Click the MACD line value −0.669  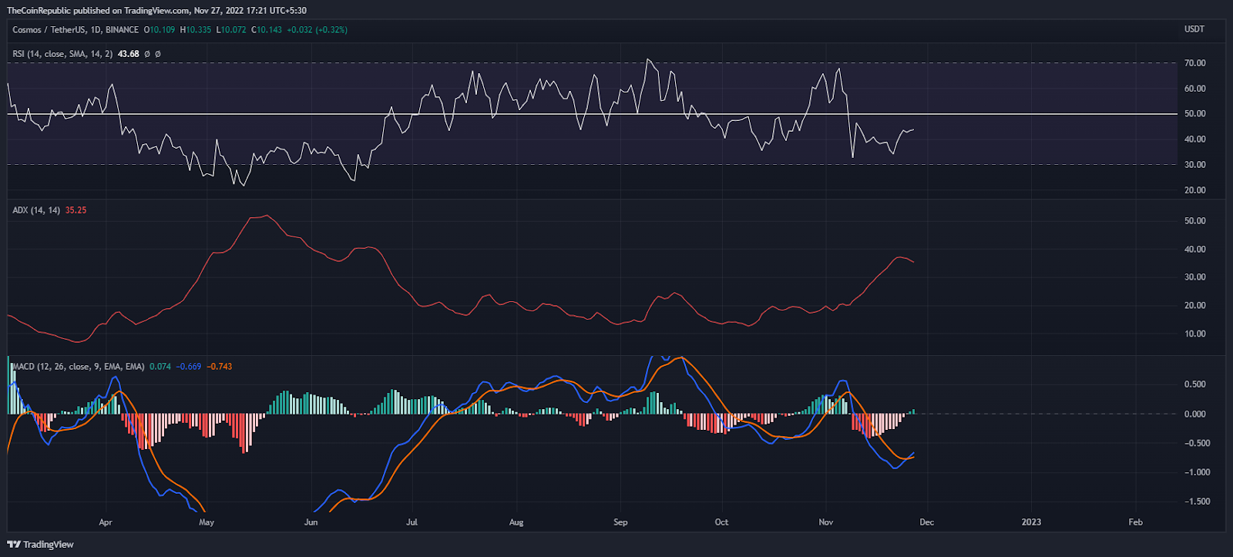(x=188, y=367)
